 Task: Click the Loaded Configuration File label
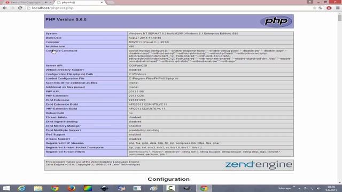[65, 78]
